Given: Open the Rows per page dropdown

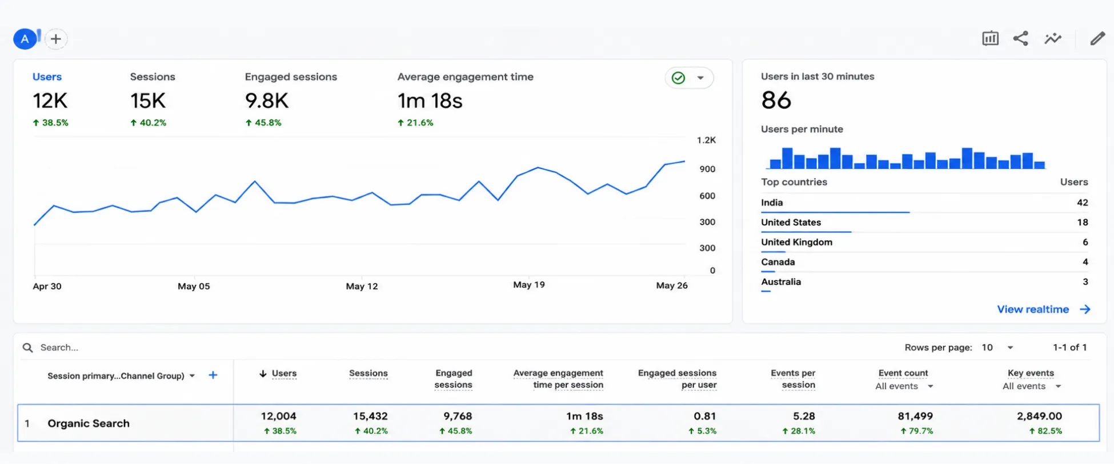Looking at the screenshot, I should click(x=997, y=347).
